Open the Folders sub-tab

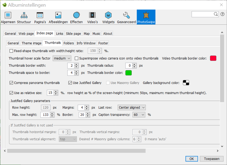[69, 43]
